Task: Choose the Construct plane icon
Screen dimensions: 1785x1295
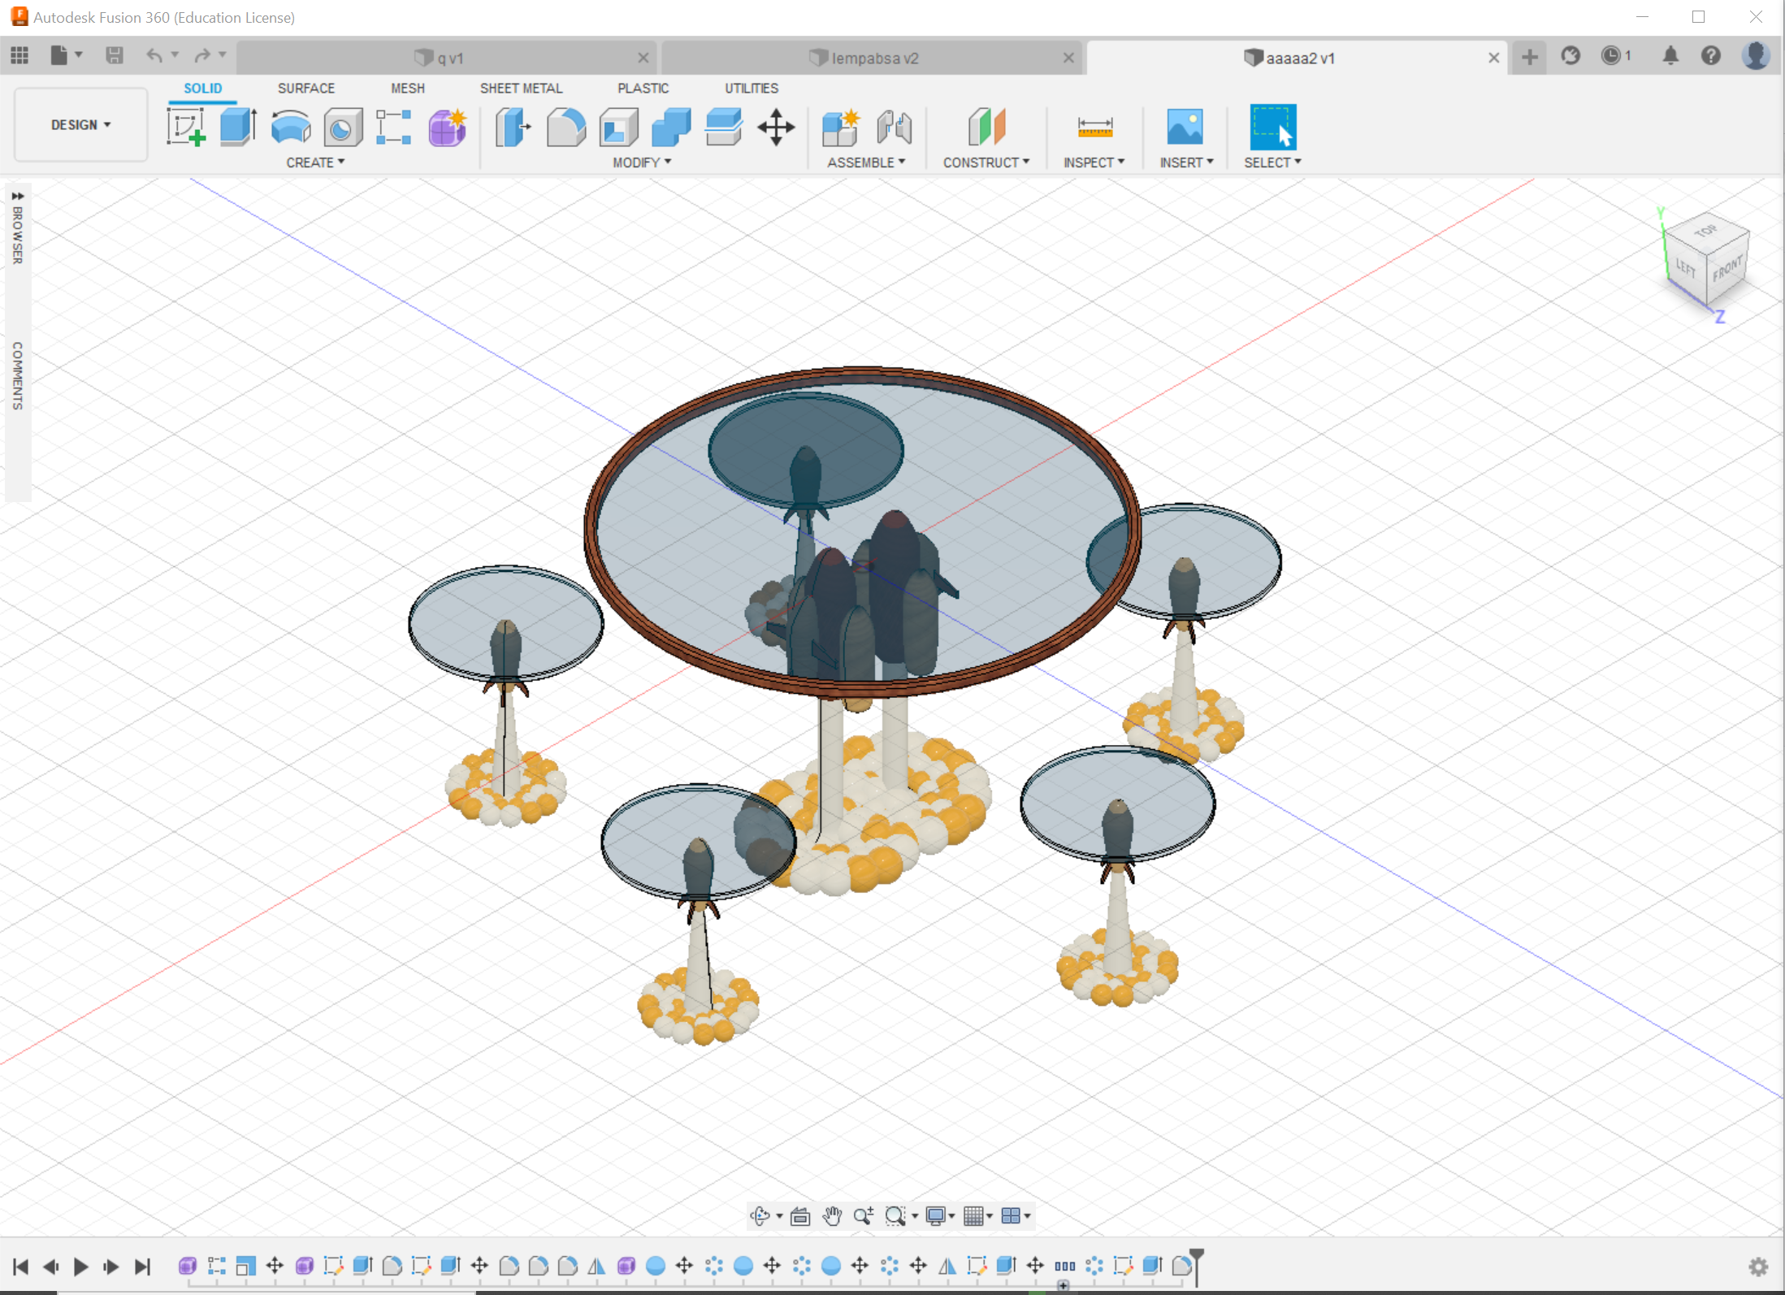Action: 986,128
